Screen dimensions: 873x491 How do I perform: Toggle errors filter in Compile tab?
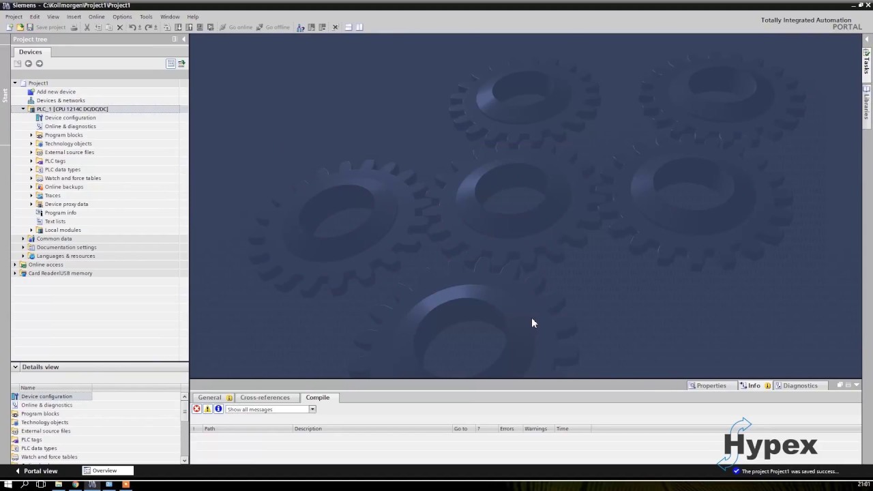(x=196, y=409)
